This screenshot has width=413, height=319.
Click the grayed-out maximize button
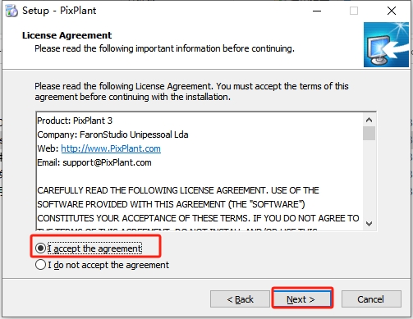(354, 11)
